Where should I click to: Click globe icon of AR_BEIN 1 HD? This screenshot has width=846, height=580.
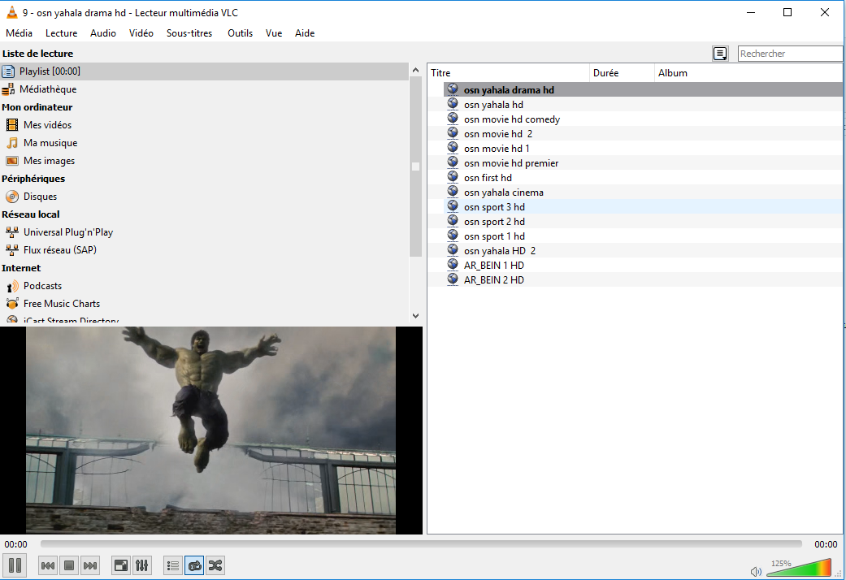click(453, 264)
